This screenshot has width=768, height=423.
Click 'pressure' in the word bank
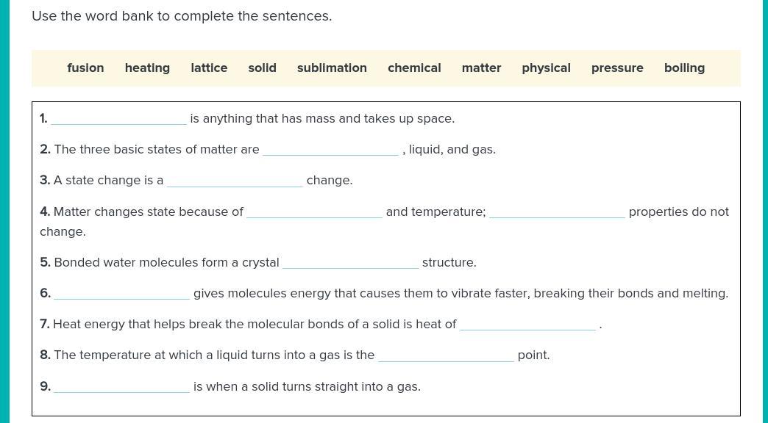[x=617, y=68]
